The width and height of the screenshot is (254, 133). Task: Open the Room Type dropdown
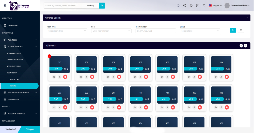67,31
